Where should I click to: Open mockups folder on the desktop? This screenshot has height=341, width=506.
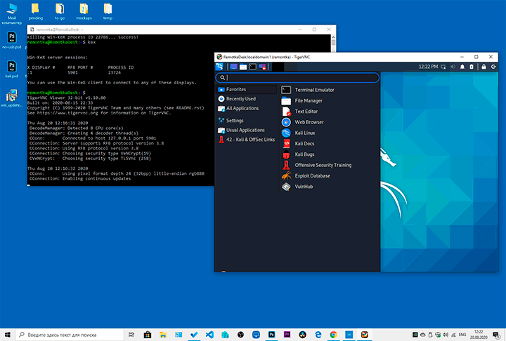click(84, 12)
